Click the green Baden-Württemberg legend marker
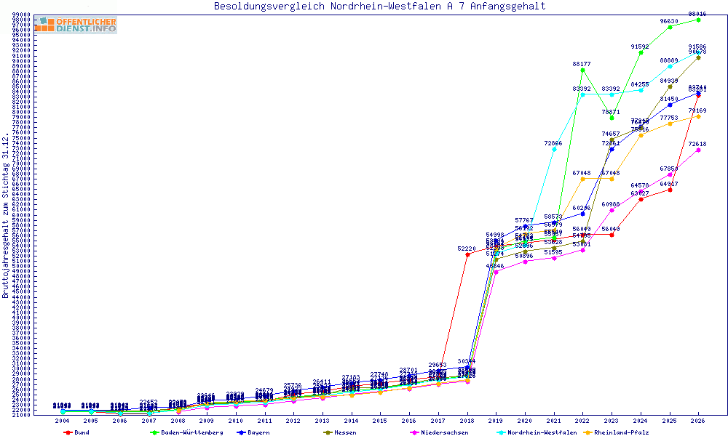Screen dimensions: 728x436 (x=154, y=433)
